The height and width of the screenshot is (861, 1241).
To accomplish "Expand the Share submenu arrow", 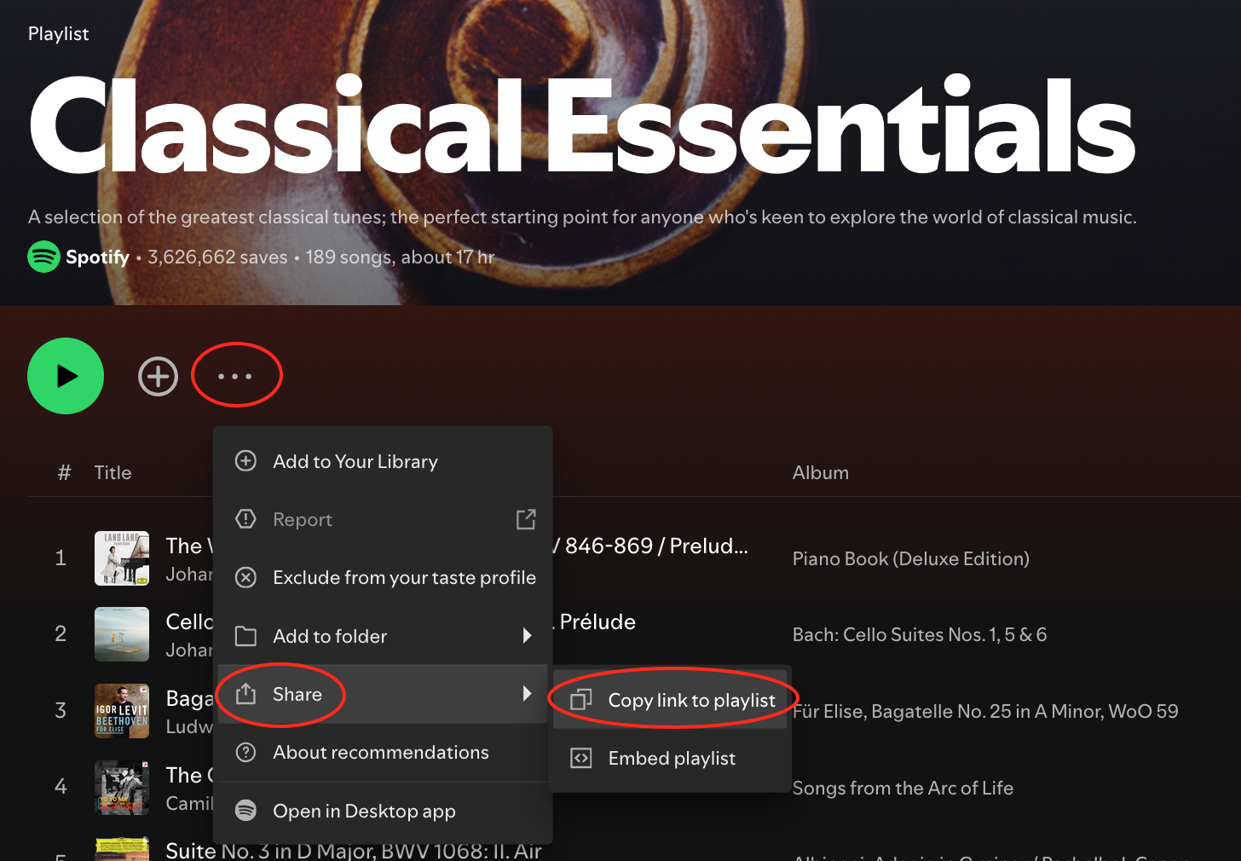I will 527,694.
